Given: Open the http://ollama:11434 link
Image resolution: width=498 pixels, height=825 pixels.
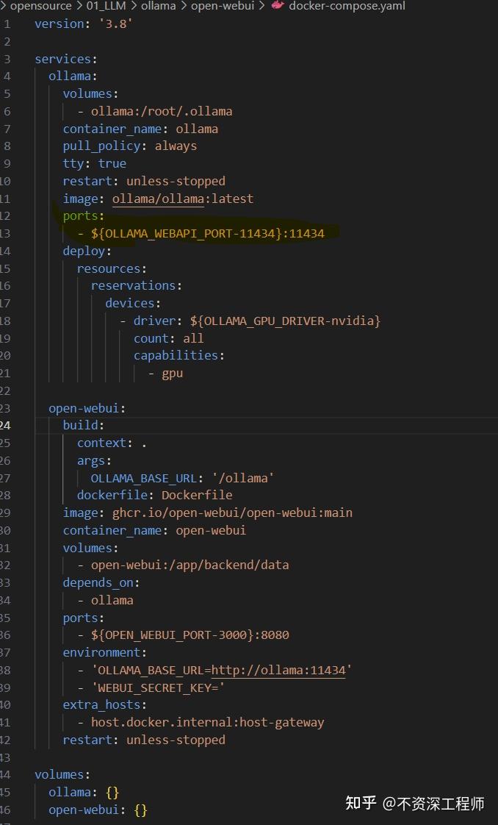Looking at the screenshot, I should coord(278,671).
